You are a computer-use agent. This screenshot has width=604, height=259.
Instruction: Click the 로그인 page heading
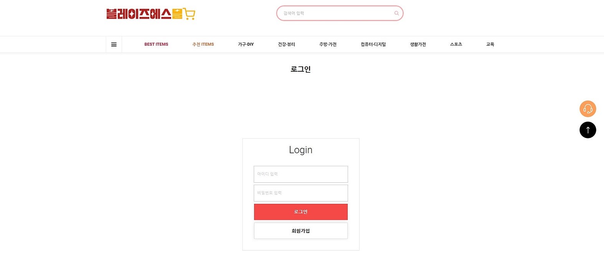pos(300,69)
